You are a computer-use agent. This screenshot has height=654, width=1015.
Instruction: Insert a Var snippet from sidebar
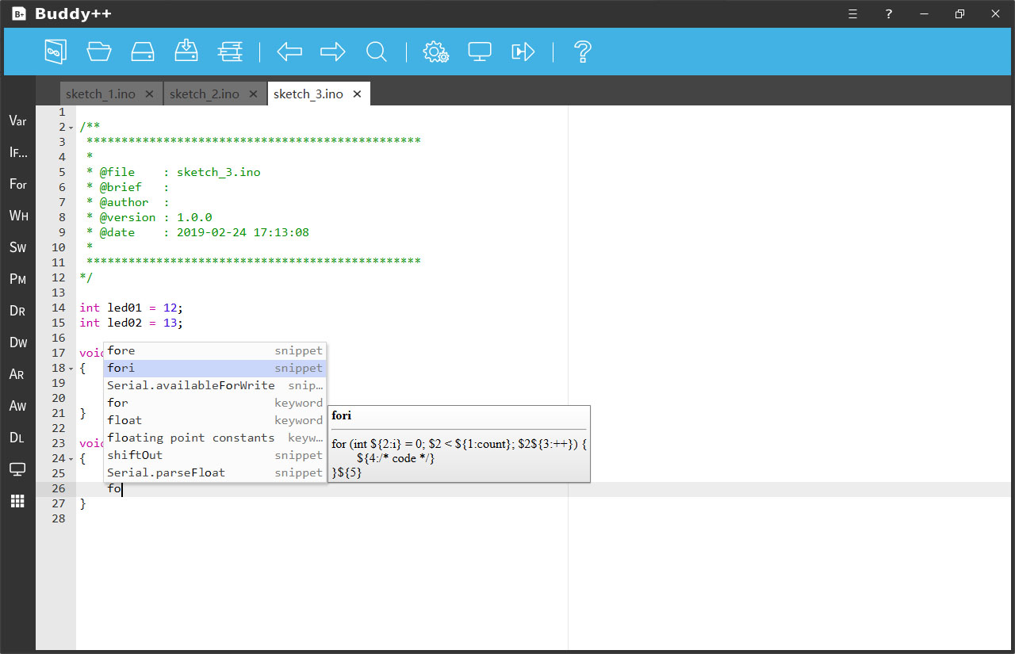click(17, 120)
